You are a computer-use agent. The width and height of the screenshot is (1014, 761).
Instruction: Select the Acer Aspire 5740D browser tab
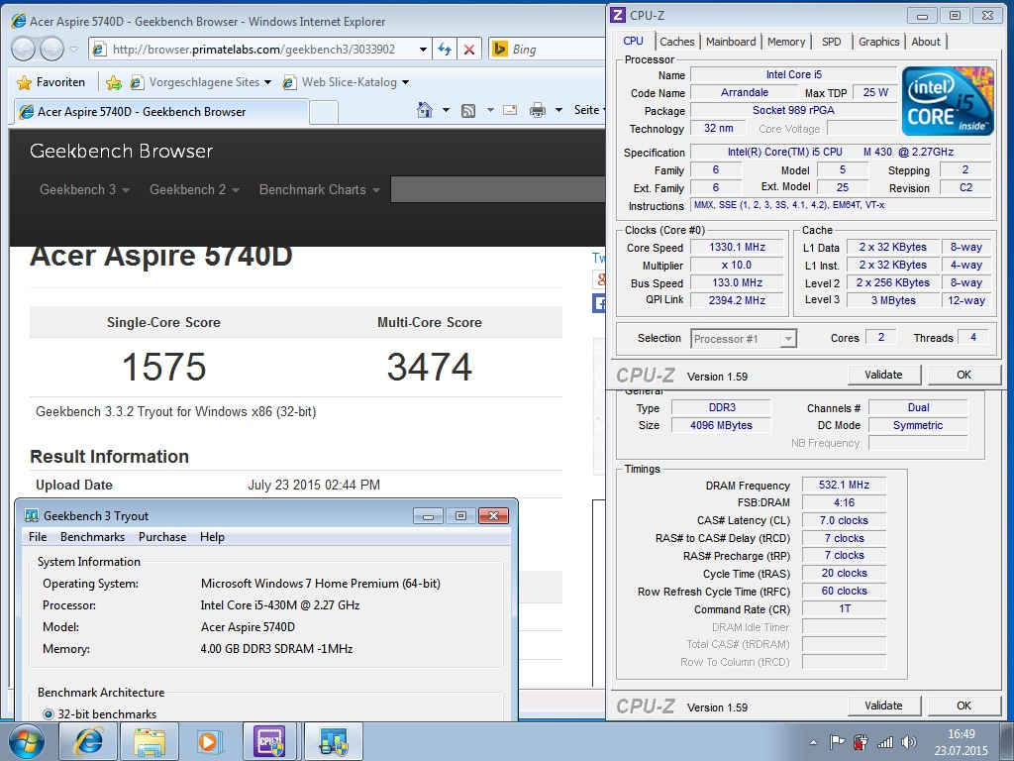160,111
